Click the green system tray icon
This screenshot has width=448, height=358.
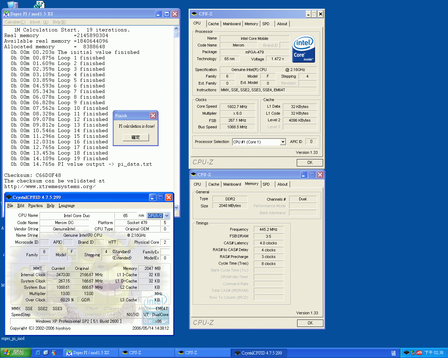point(413,353)
